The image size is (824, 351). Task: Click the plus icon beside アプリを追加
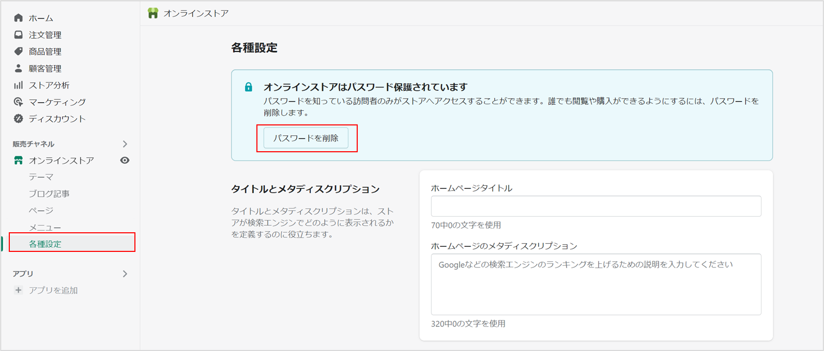click(19, 290)
